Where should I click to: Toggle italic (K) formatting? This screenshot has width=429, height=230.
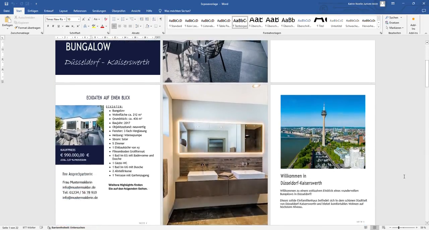tap(53, 26)
